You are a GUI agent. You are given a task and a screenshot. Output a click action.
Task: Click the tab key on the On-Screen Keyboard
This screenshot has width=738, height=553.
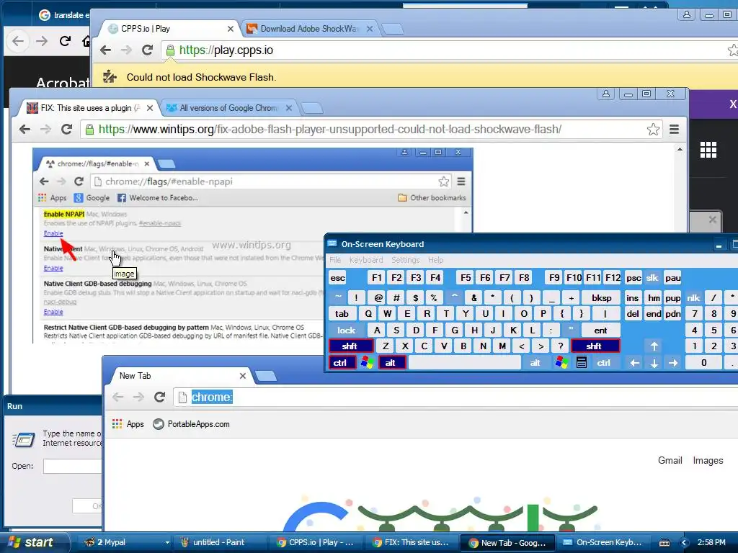click(342, 314)
